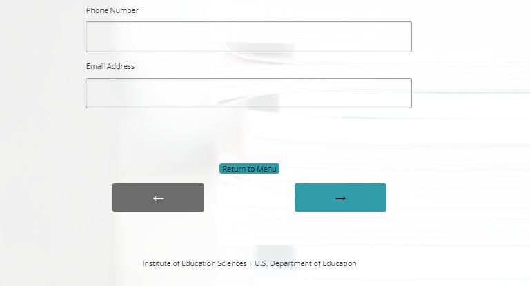Navigate to the next page

click(x=340, y=198)
